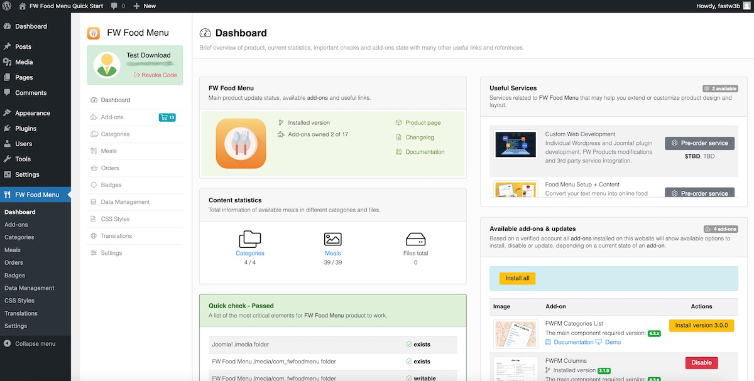The width and height of the screenshot is (754, 381).
Task: Click the user avatar in Test Download box
Action: click(107, 65)
